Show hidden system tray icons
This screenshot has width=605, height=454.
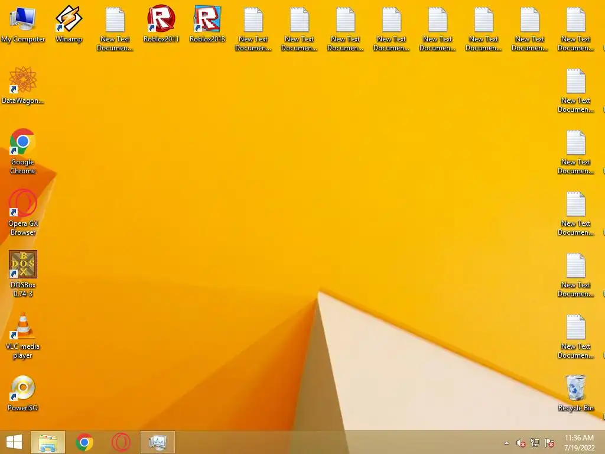point(506,443)
